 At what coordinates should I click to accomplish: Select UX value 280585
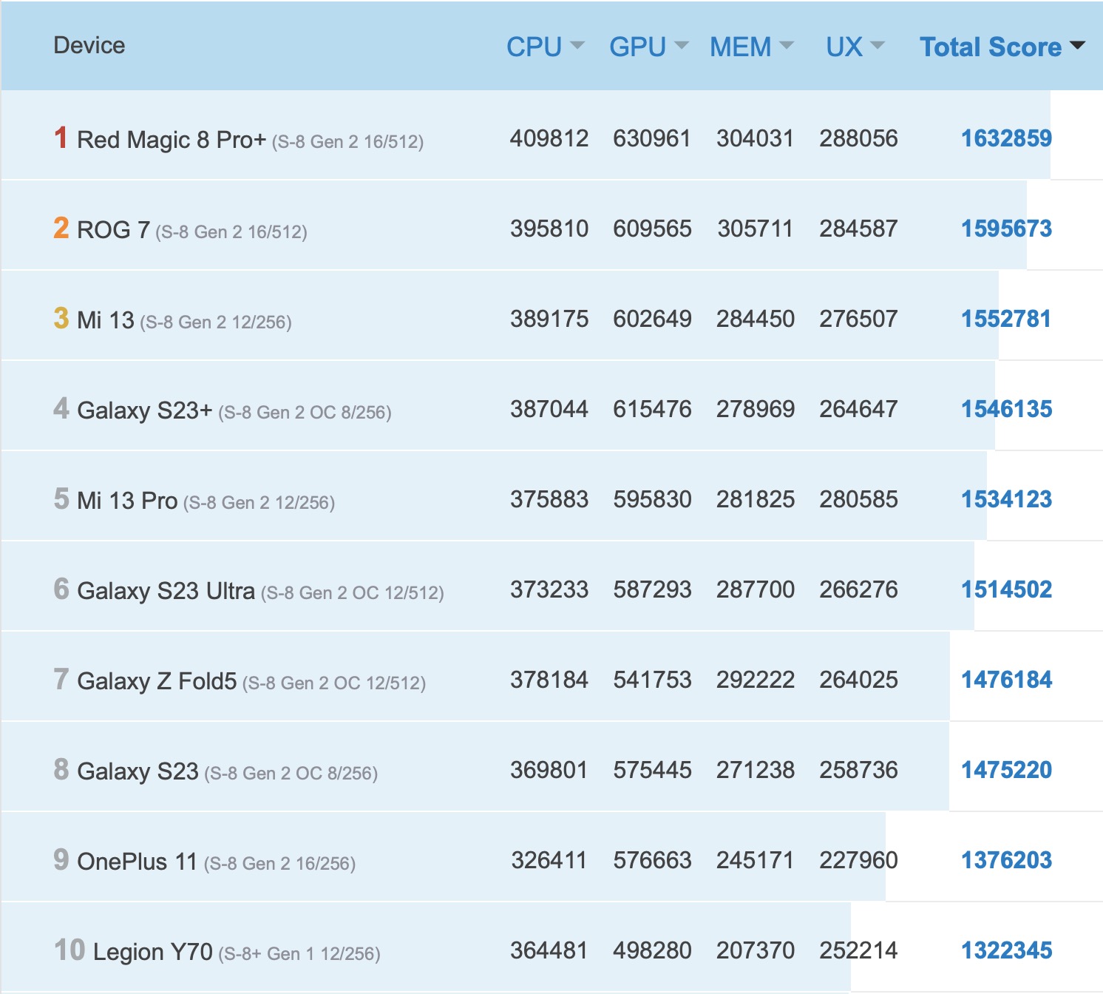point(858,499)
